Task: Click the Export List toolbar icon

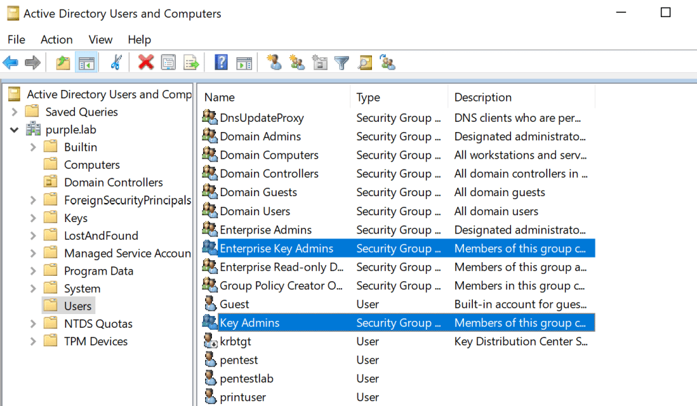Action: pyautogui.click(x=191, y=63)
